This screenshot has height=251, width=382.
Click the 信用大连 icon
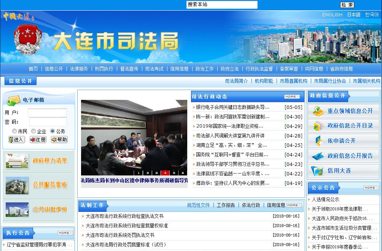(x=318, y=171)
